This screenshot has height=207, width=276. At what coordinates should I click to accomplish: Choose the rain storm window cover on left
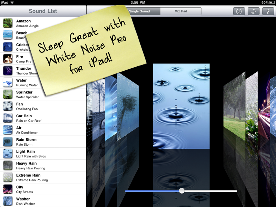(128, 107)
